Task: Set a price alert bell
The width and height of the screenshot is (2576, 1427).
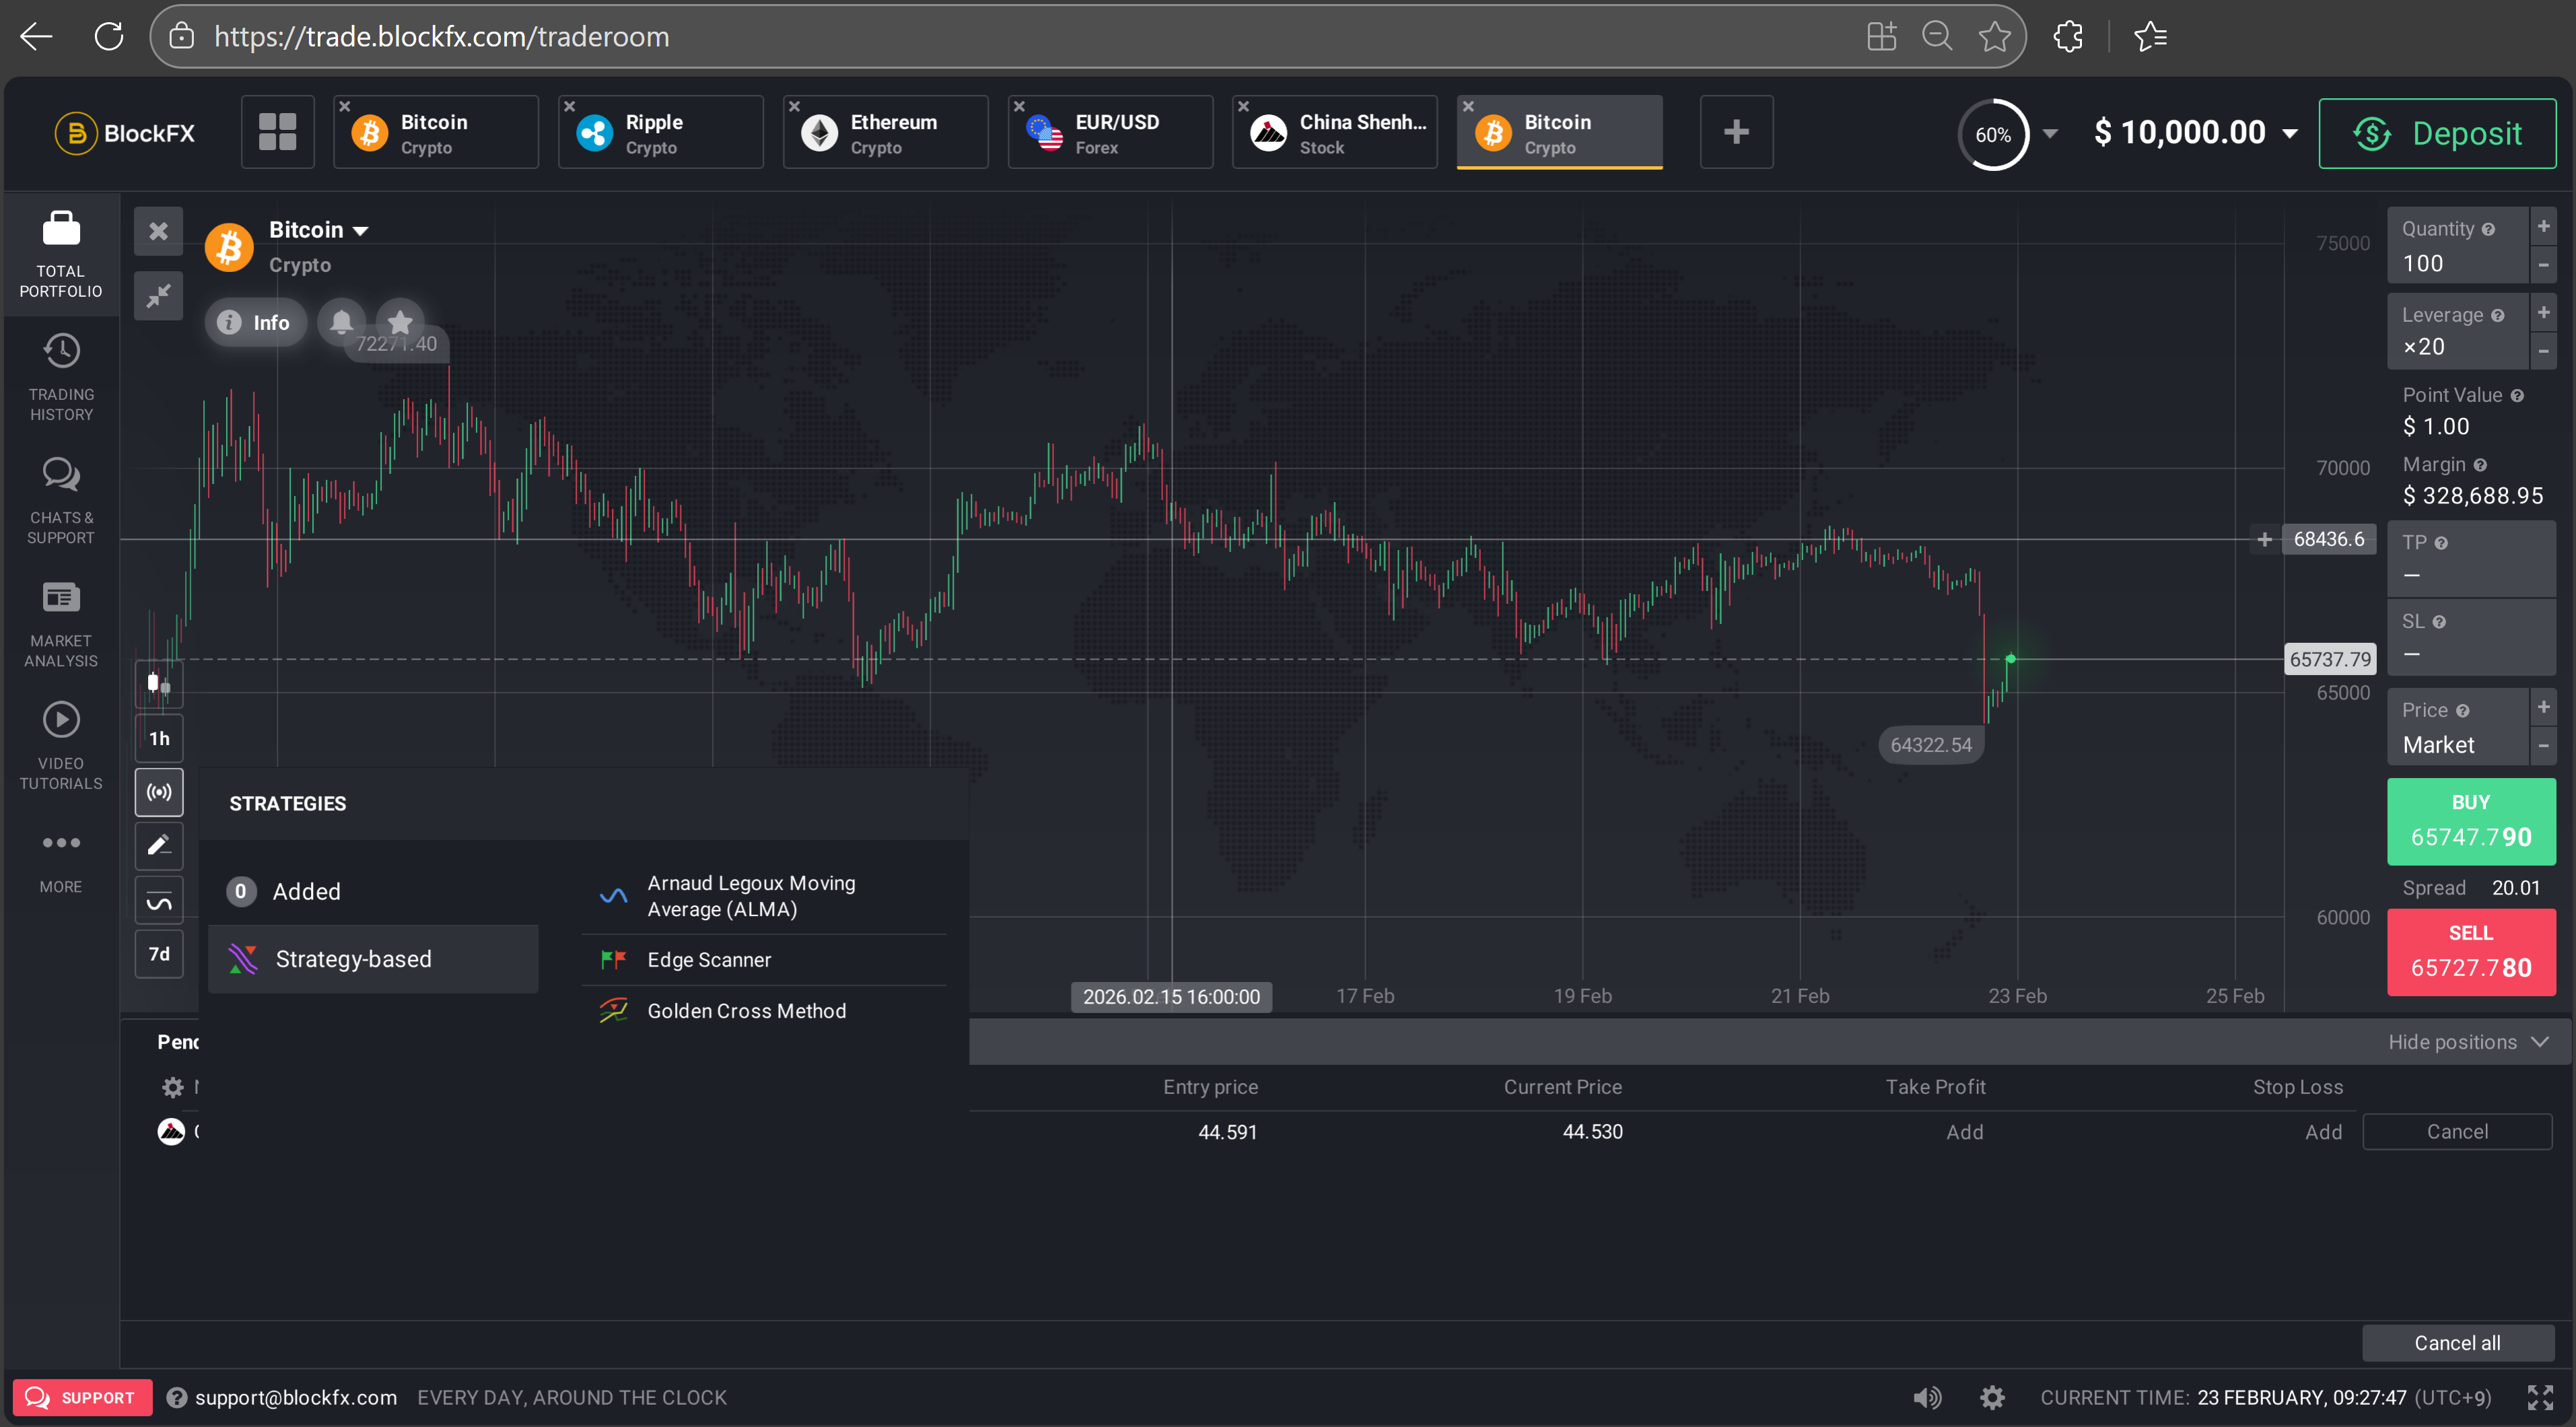Action: [x=341, y=322]
